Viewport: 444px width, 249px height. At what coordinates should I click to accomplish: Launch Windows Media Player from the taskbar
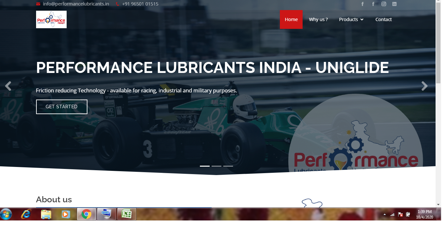tap(66, 214)
